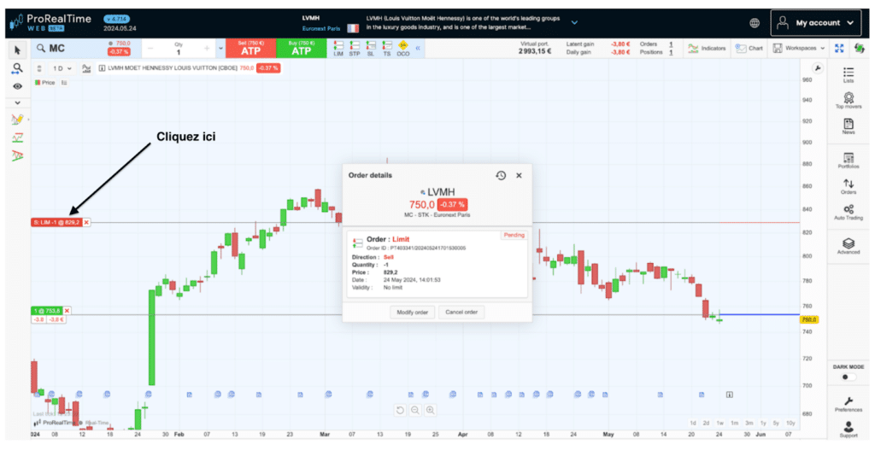Toggle visibility with the eye icon
This screenshot has height=462, width=875.
tap(17, 86)
